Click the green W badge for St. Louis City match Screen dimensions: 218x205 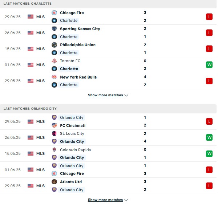[x=209, y=137]
